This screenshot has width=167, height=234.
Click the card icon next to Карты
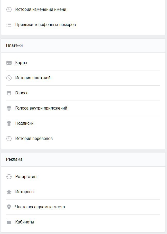pos(9,63)
